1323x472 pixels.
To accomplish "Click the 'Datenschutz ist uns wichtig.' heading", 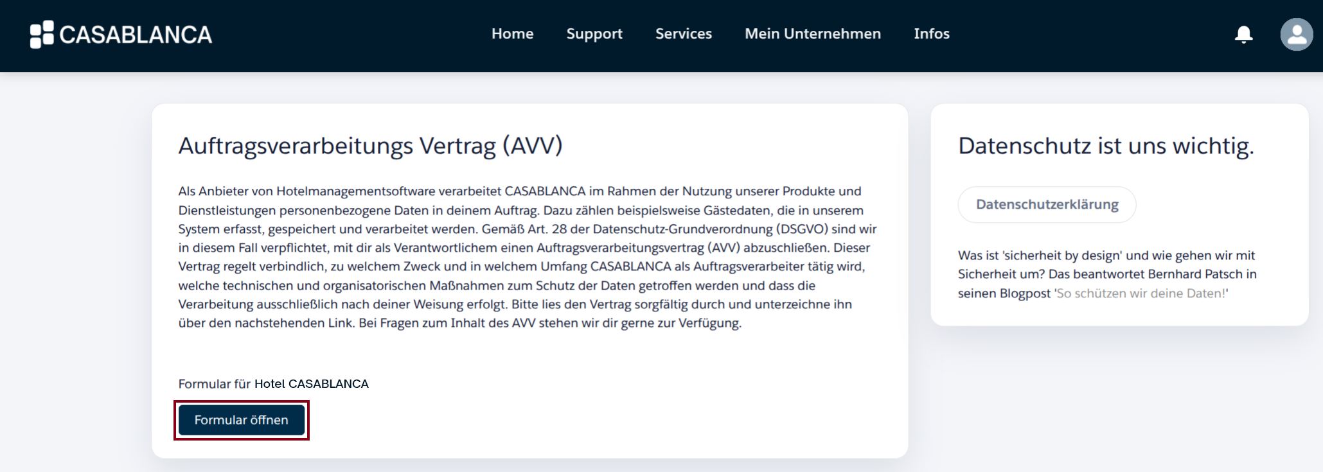I will pyautogui.click(x=1106, y=146).
